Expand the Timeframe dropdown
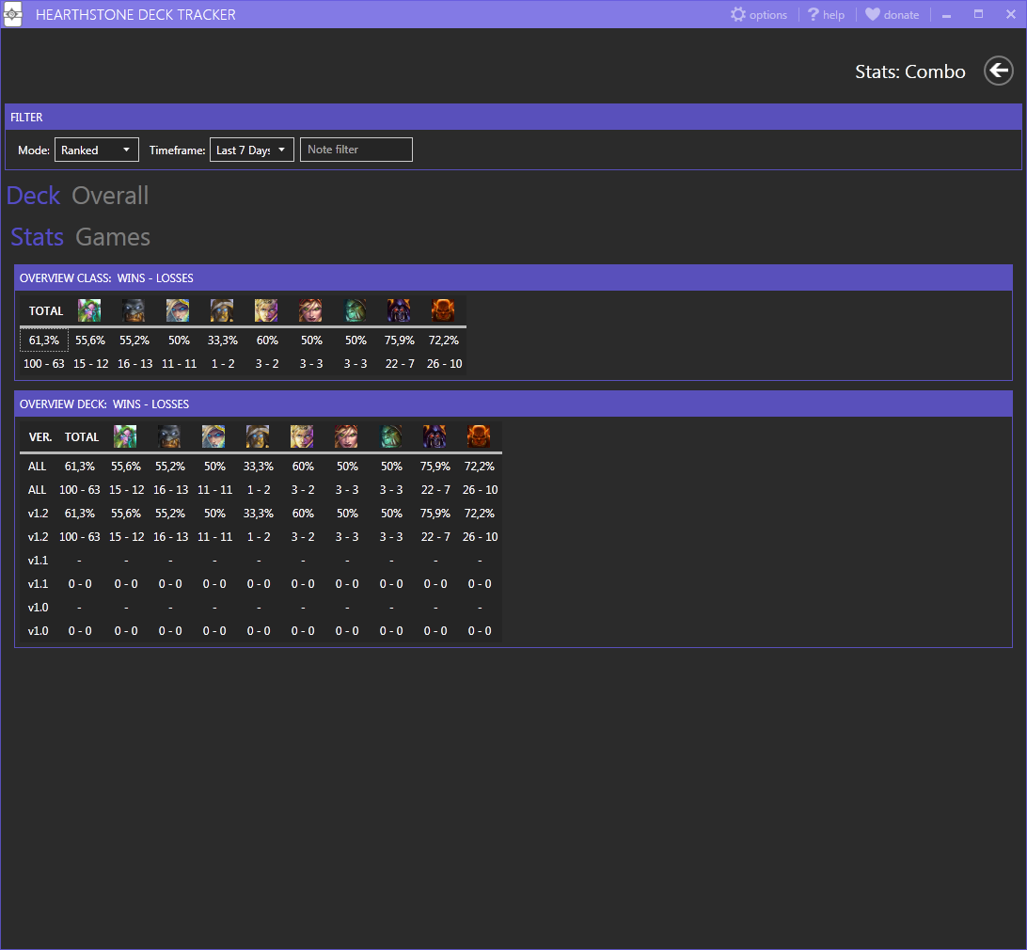Screen dimensions: 1027x950 tap(251, 150)
